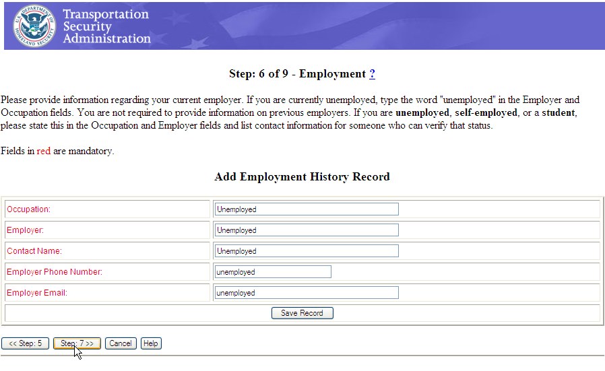Open the question mark help link
Screen dimensions: 605x371
pos(372,74)
